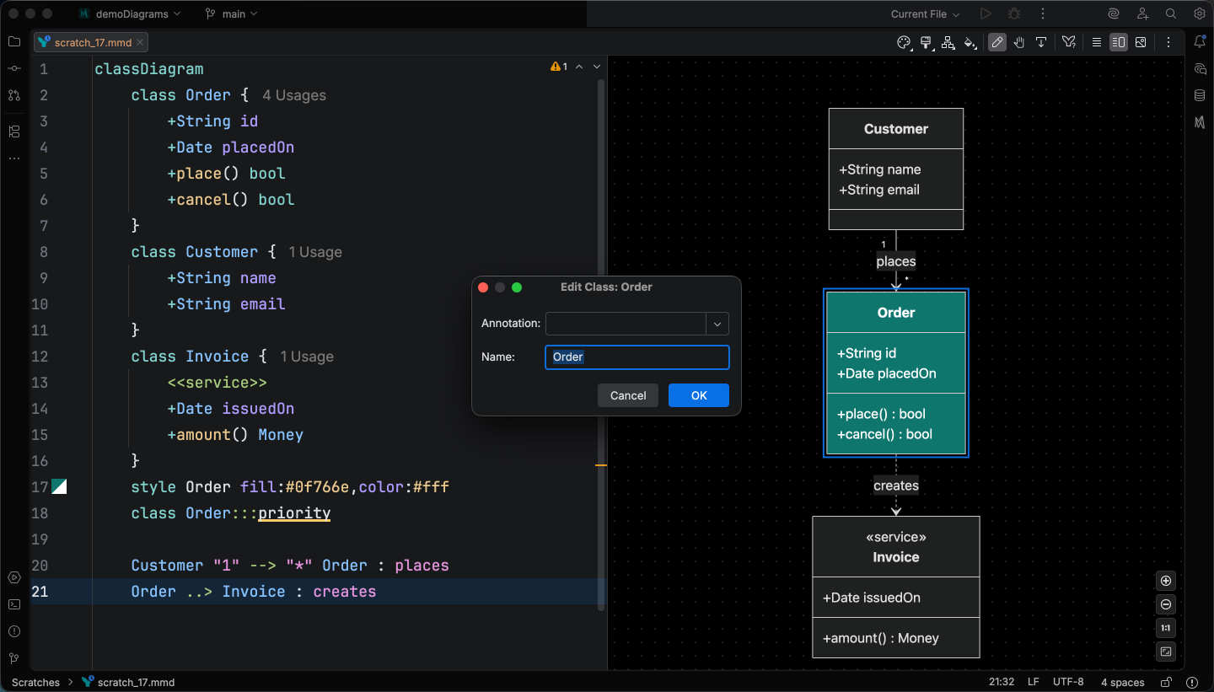Open the UTF-8 encoding selector
1214x692 pixels.
pos(1068,682)
